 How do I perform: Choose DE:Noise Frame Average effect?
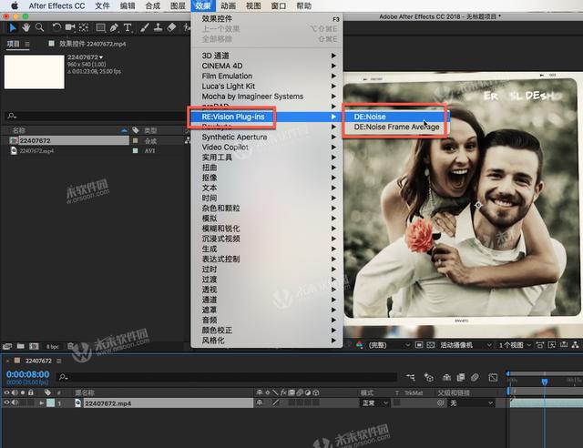point(396,127)
